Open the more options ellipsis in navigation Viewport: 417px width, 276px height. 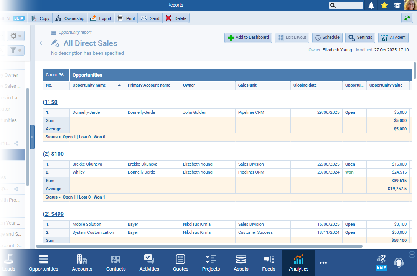click(x=323, y=263)
